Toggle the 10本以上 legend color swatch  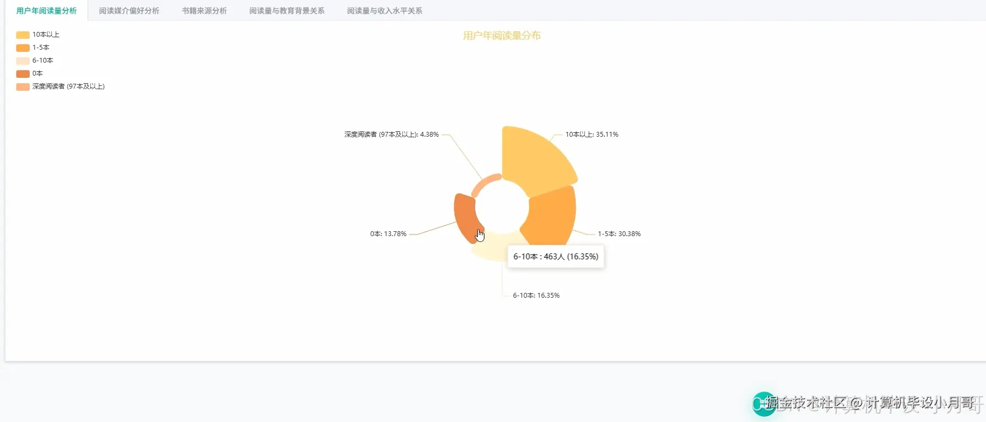click(x=23, y=35)
